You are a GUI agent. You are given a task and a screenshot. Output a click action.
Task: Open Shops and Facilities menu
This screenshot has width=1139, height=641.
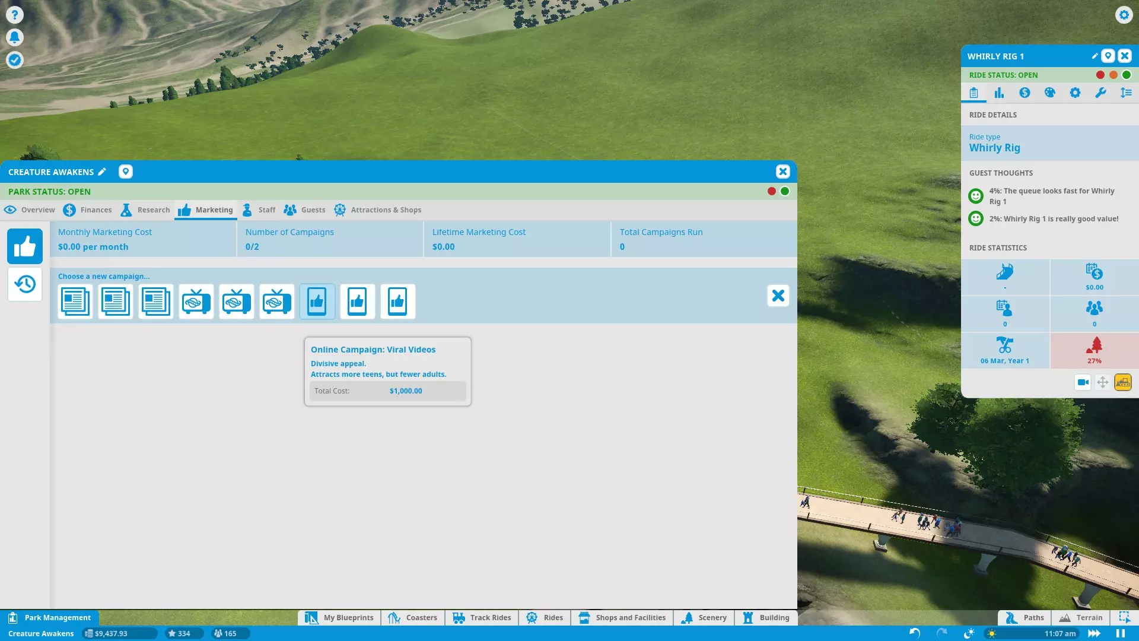[622, 618]
